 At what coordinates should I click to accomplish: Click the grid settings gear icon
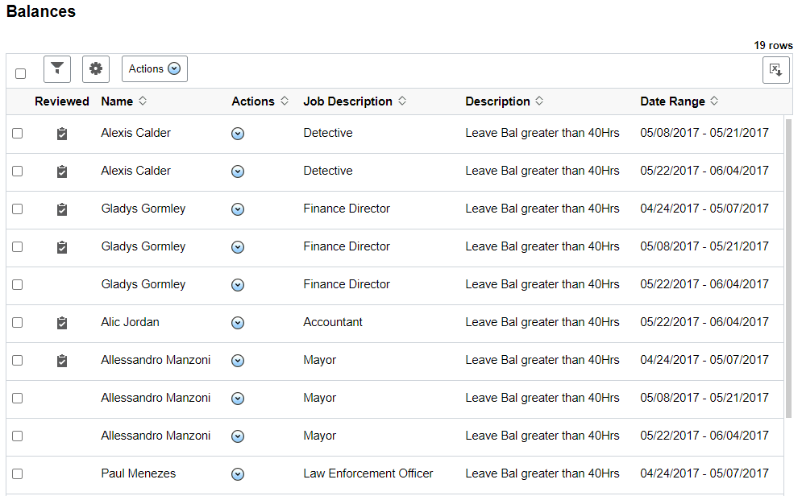click(x=95, y=69)
